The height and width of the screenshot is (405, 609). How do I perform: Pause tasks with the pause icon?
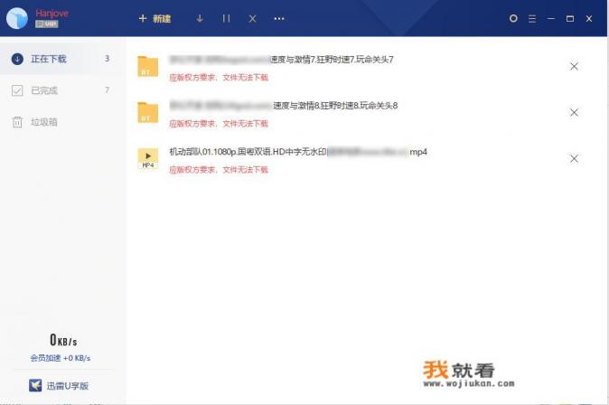click(226, 18)
